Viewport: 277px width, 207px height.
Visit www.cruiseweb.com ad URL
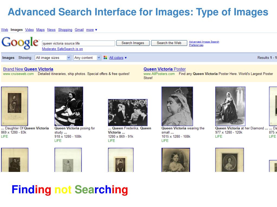point(18,74)
